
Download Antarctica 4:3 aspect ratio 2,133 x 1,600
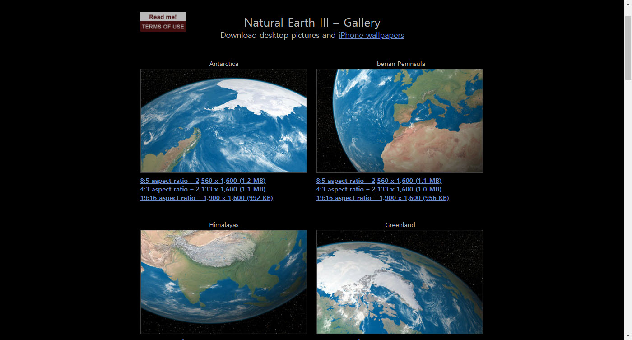(203, 189)
